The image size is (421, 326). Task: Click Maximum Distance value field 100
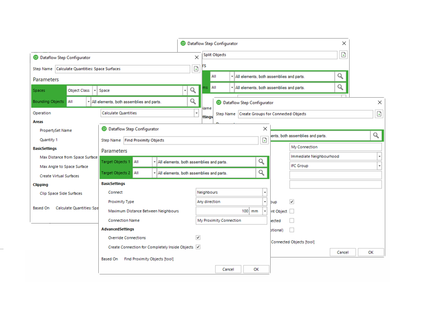pyautogui.click(x=223, y=211)
